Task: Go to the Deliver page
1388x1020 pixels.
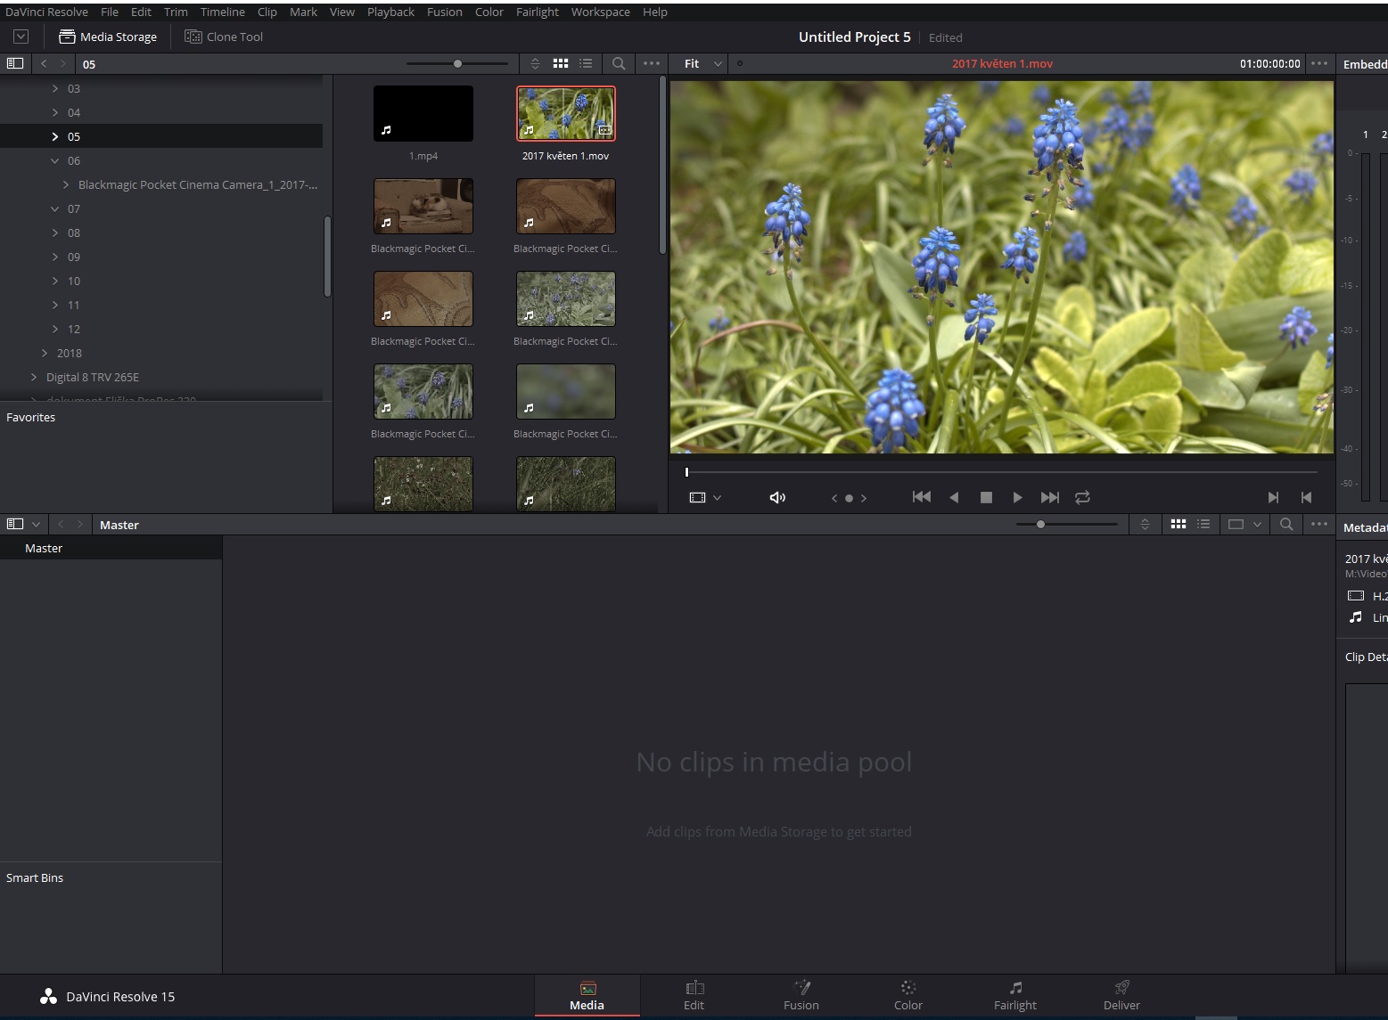Action: pyautogui.click(x=1121, y=995)
